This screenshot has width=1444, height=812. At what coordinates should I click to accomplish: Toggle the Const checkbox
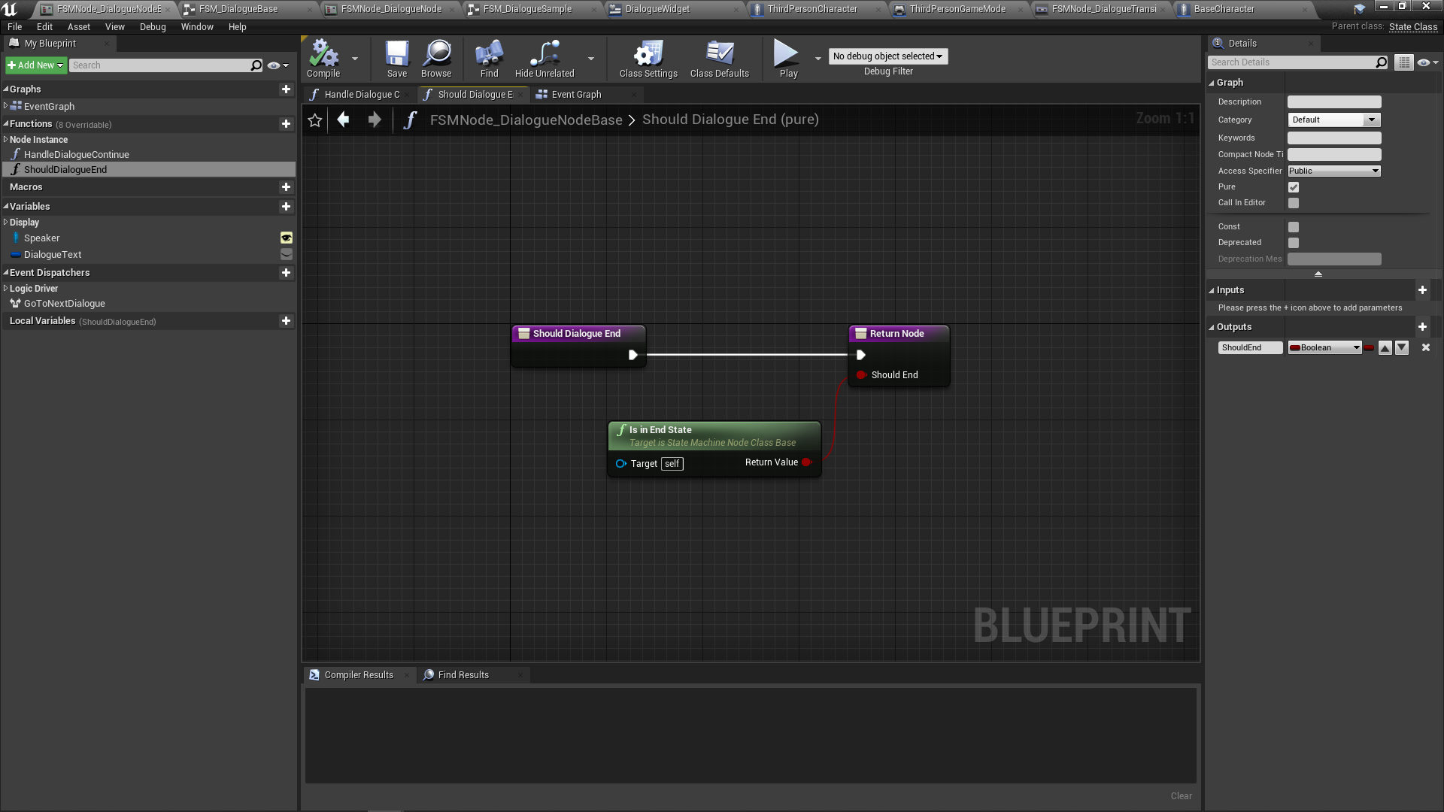pyautogui.click(x=1294, y=227)
